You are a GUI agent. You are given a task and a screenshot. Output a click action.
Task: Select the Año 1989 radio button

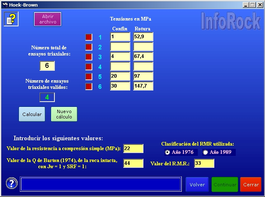(x=205, y=152)
